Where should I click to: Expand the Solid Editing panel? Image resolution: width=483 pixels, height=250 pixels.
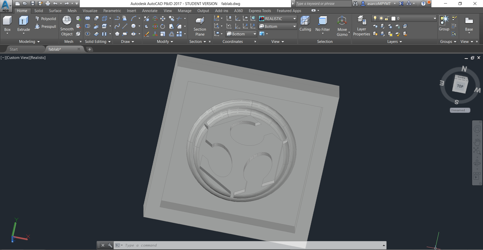(98, 42)
